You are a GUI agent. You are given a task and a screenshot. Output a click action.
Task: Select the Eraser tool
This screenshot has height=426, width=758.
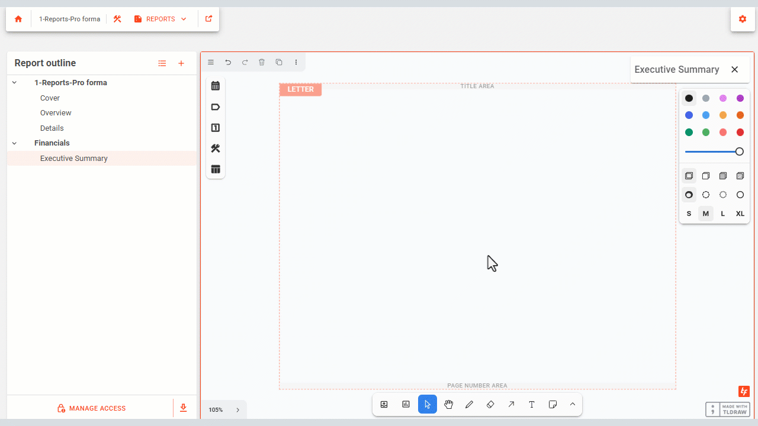[x=490, y=404]
